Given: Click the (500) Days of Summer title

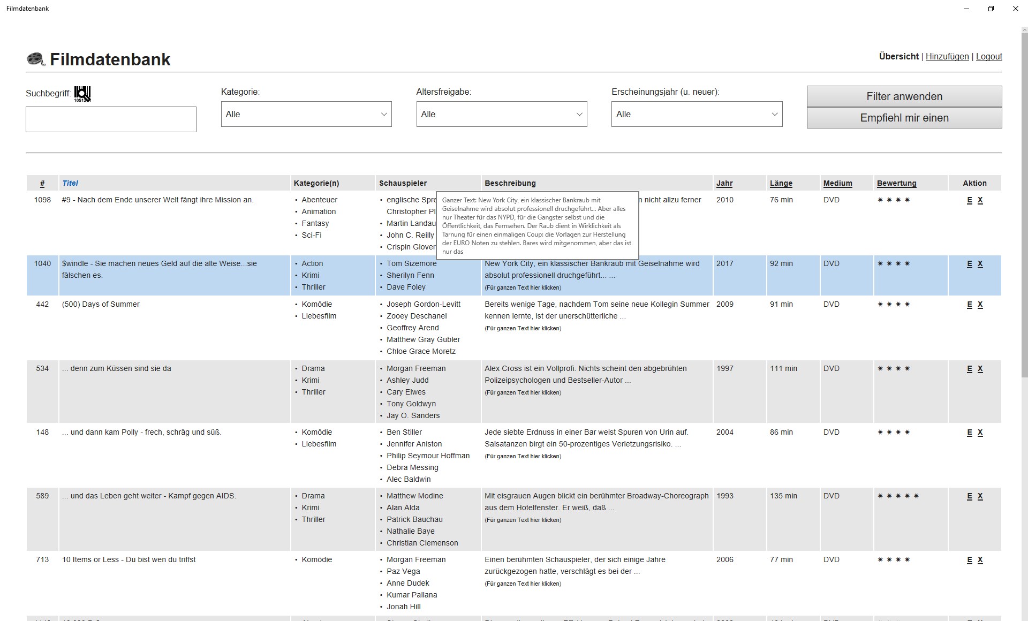Looking at the screenshot, I should 101,304.
